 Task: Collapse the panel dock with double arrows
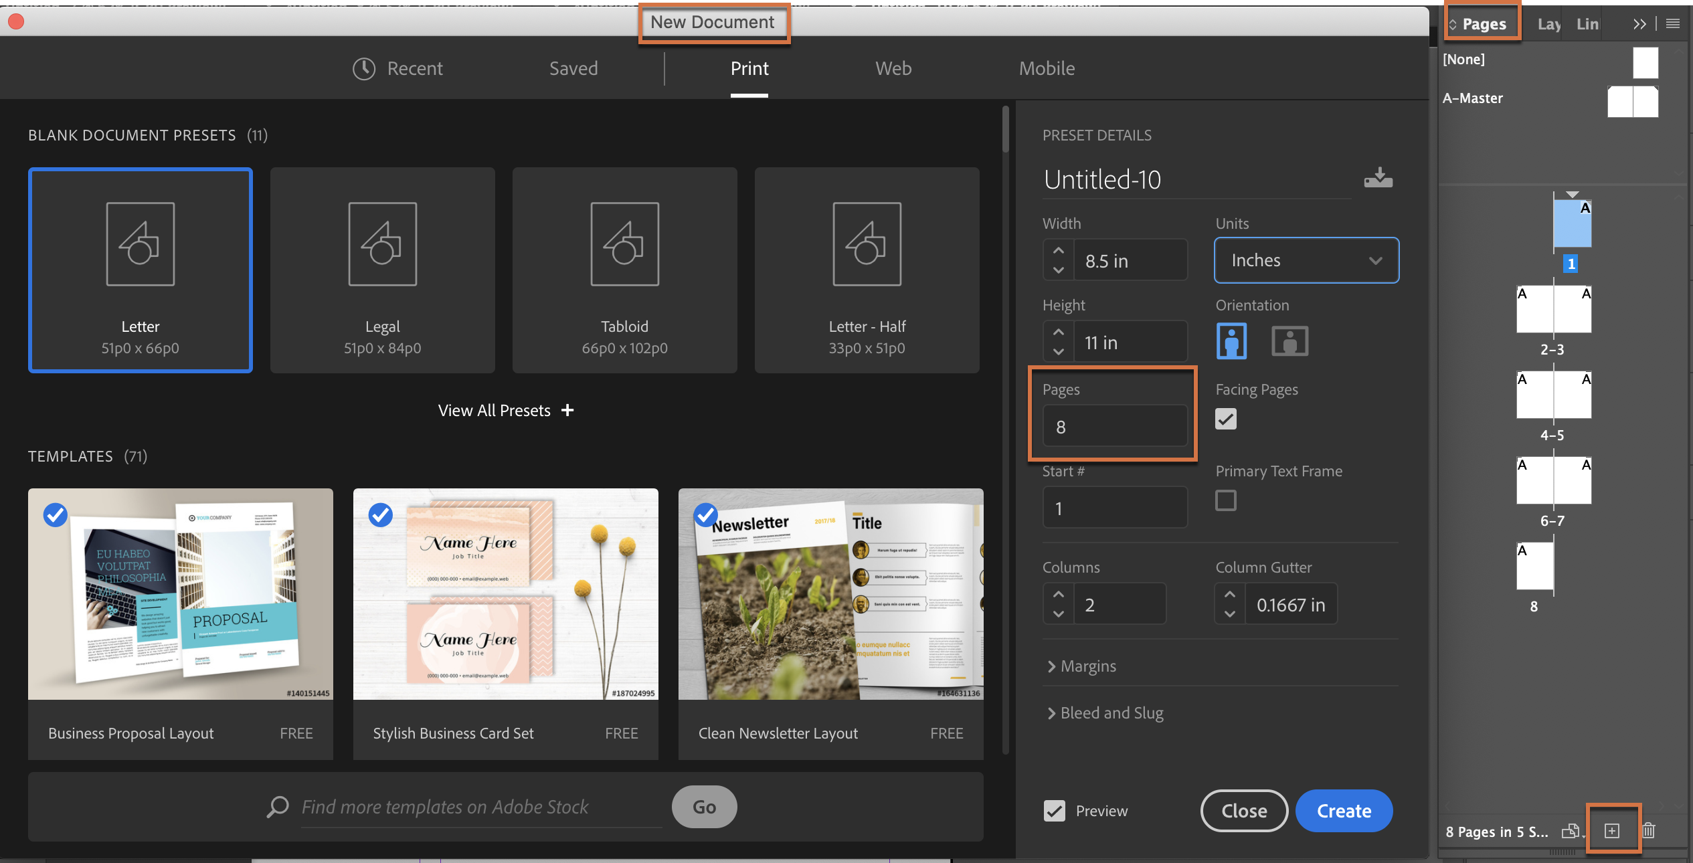point(1639,22)
